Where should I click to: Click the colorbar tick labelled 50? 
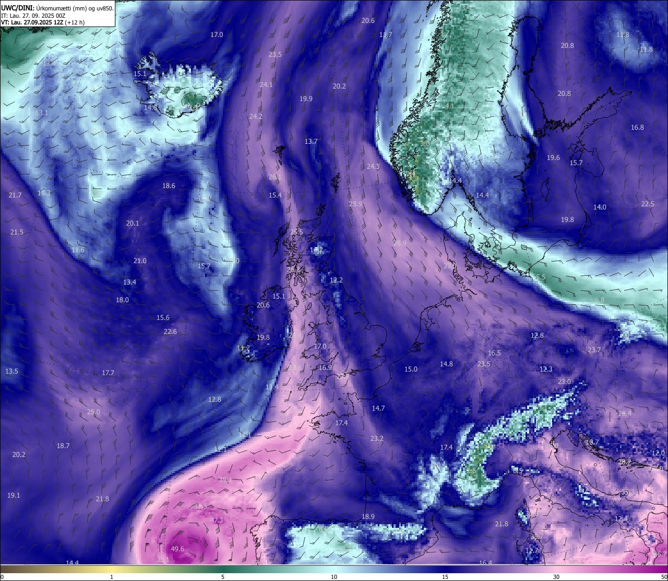pos(663,576)
